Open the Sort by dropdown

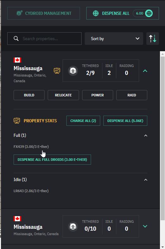pos(114,39)
